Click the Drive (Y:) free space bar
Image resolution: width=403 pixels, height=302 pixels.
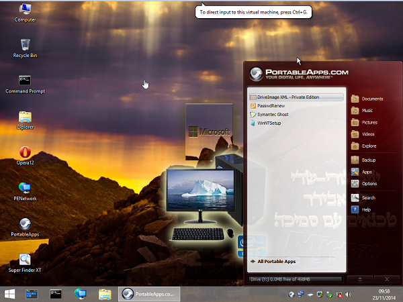click(x=296, y=279)
